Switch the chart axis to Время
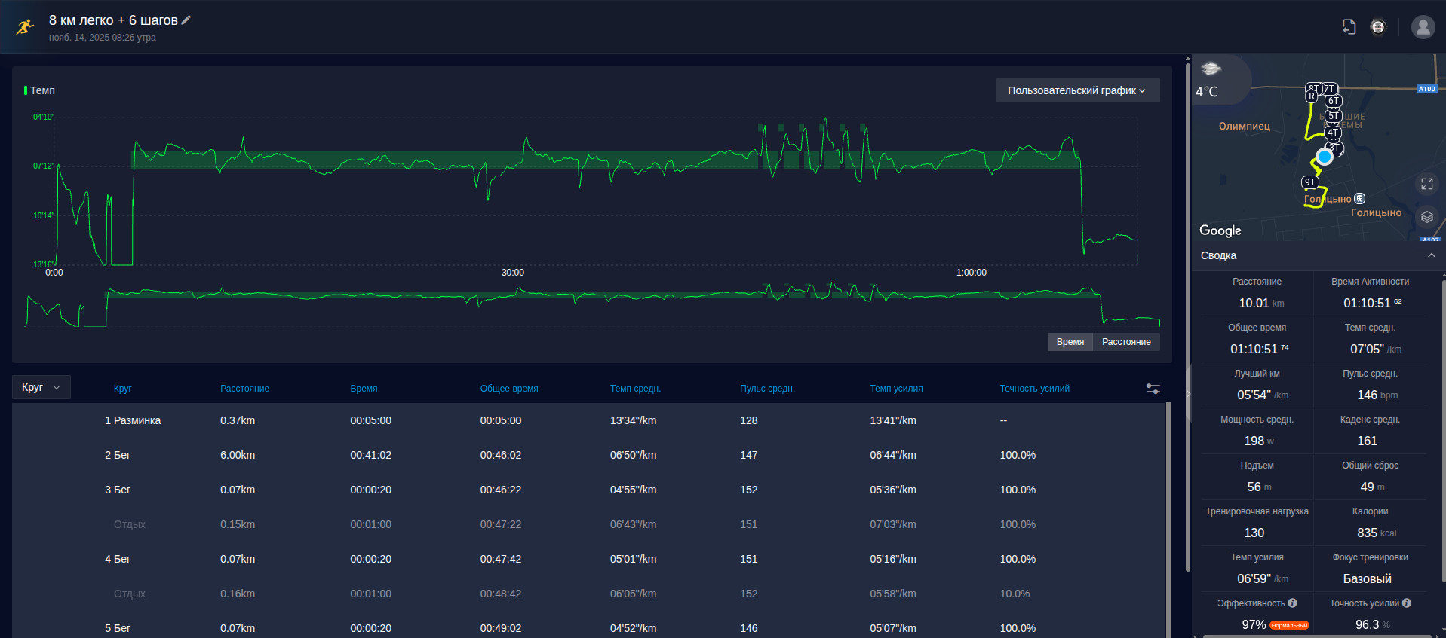 click(x=1070, y=342)
